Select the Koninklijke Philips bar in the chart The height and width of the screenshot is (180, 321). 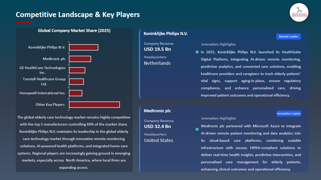(84, 47)
